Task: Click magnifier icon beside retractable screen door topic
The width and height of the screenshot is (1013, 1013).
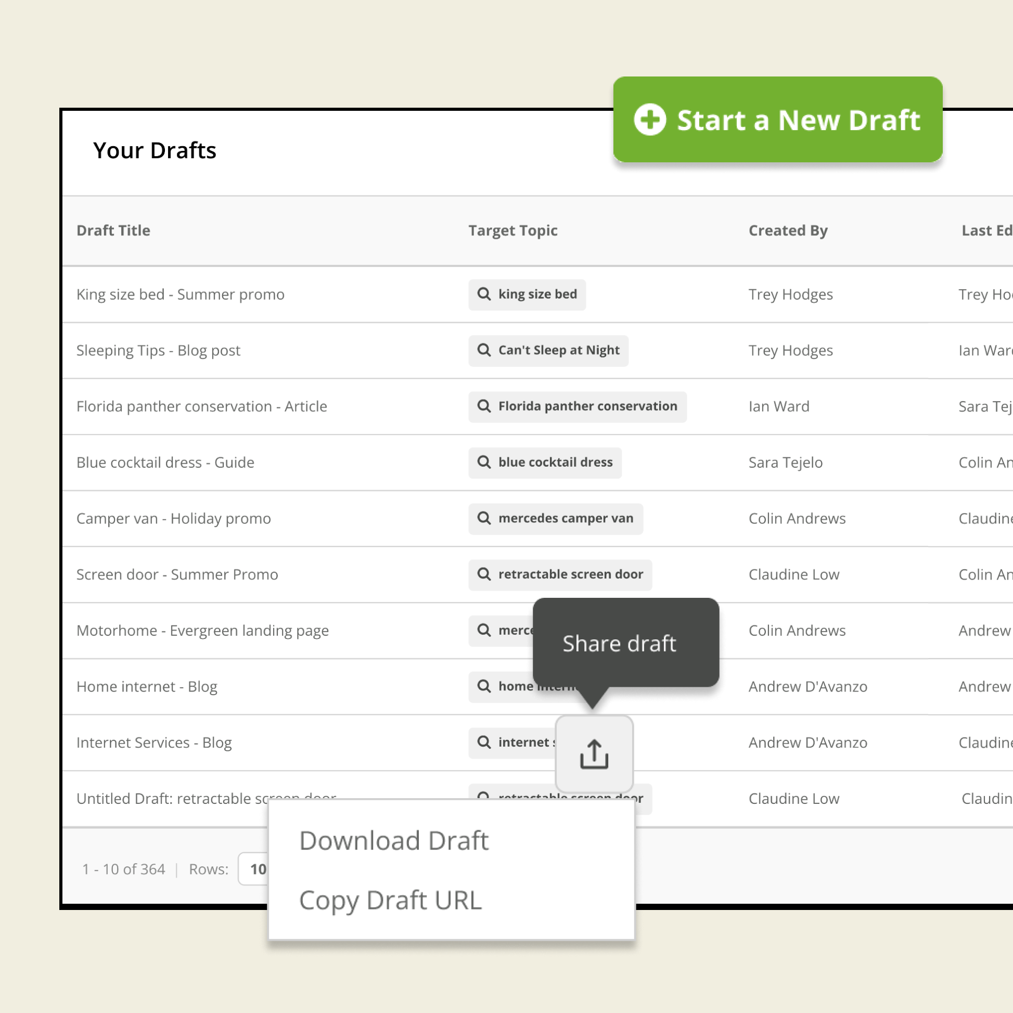Action: [484, 574]
